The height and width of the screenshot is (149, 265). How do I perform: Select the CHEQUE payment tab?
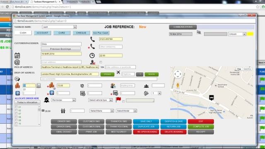point(81,33)
